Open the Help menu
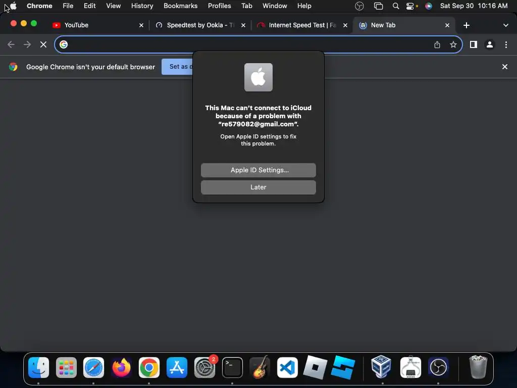This screenshot has height=388, width=517. coord(304,6)
